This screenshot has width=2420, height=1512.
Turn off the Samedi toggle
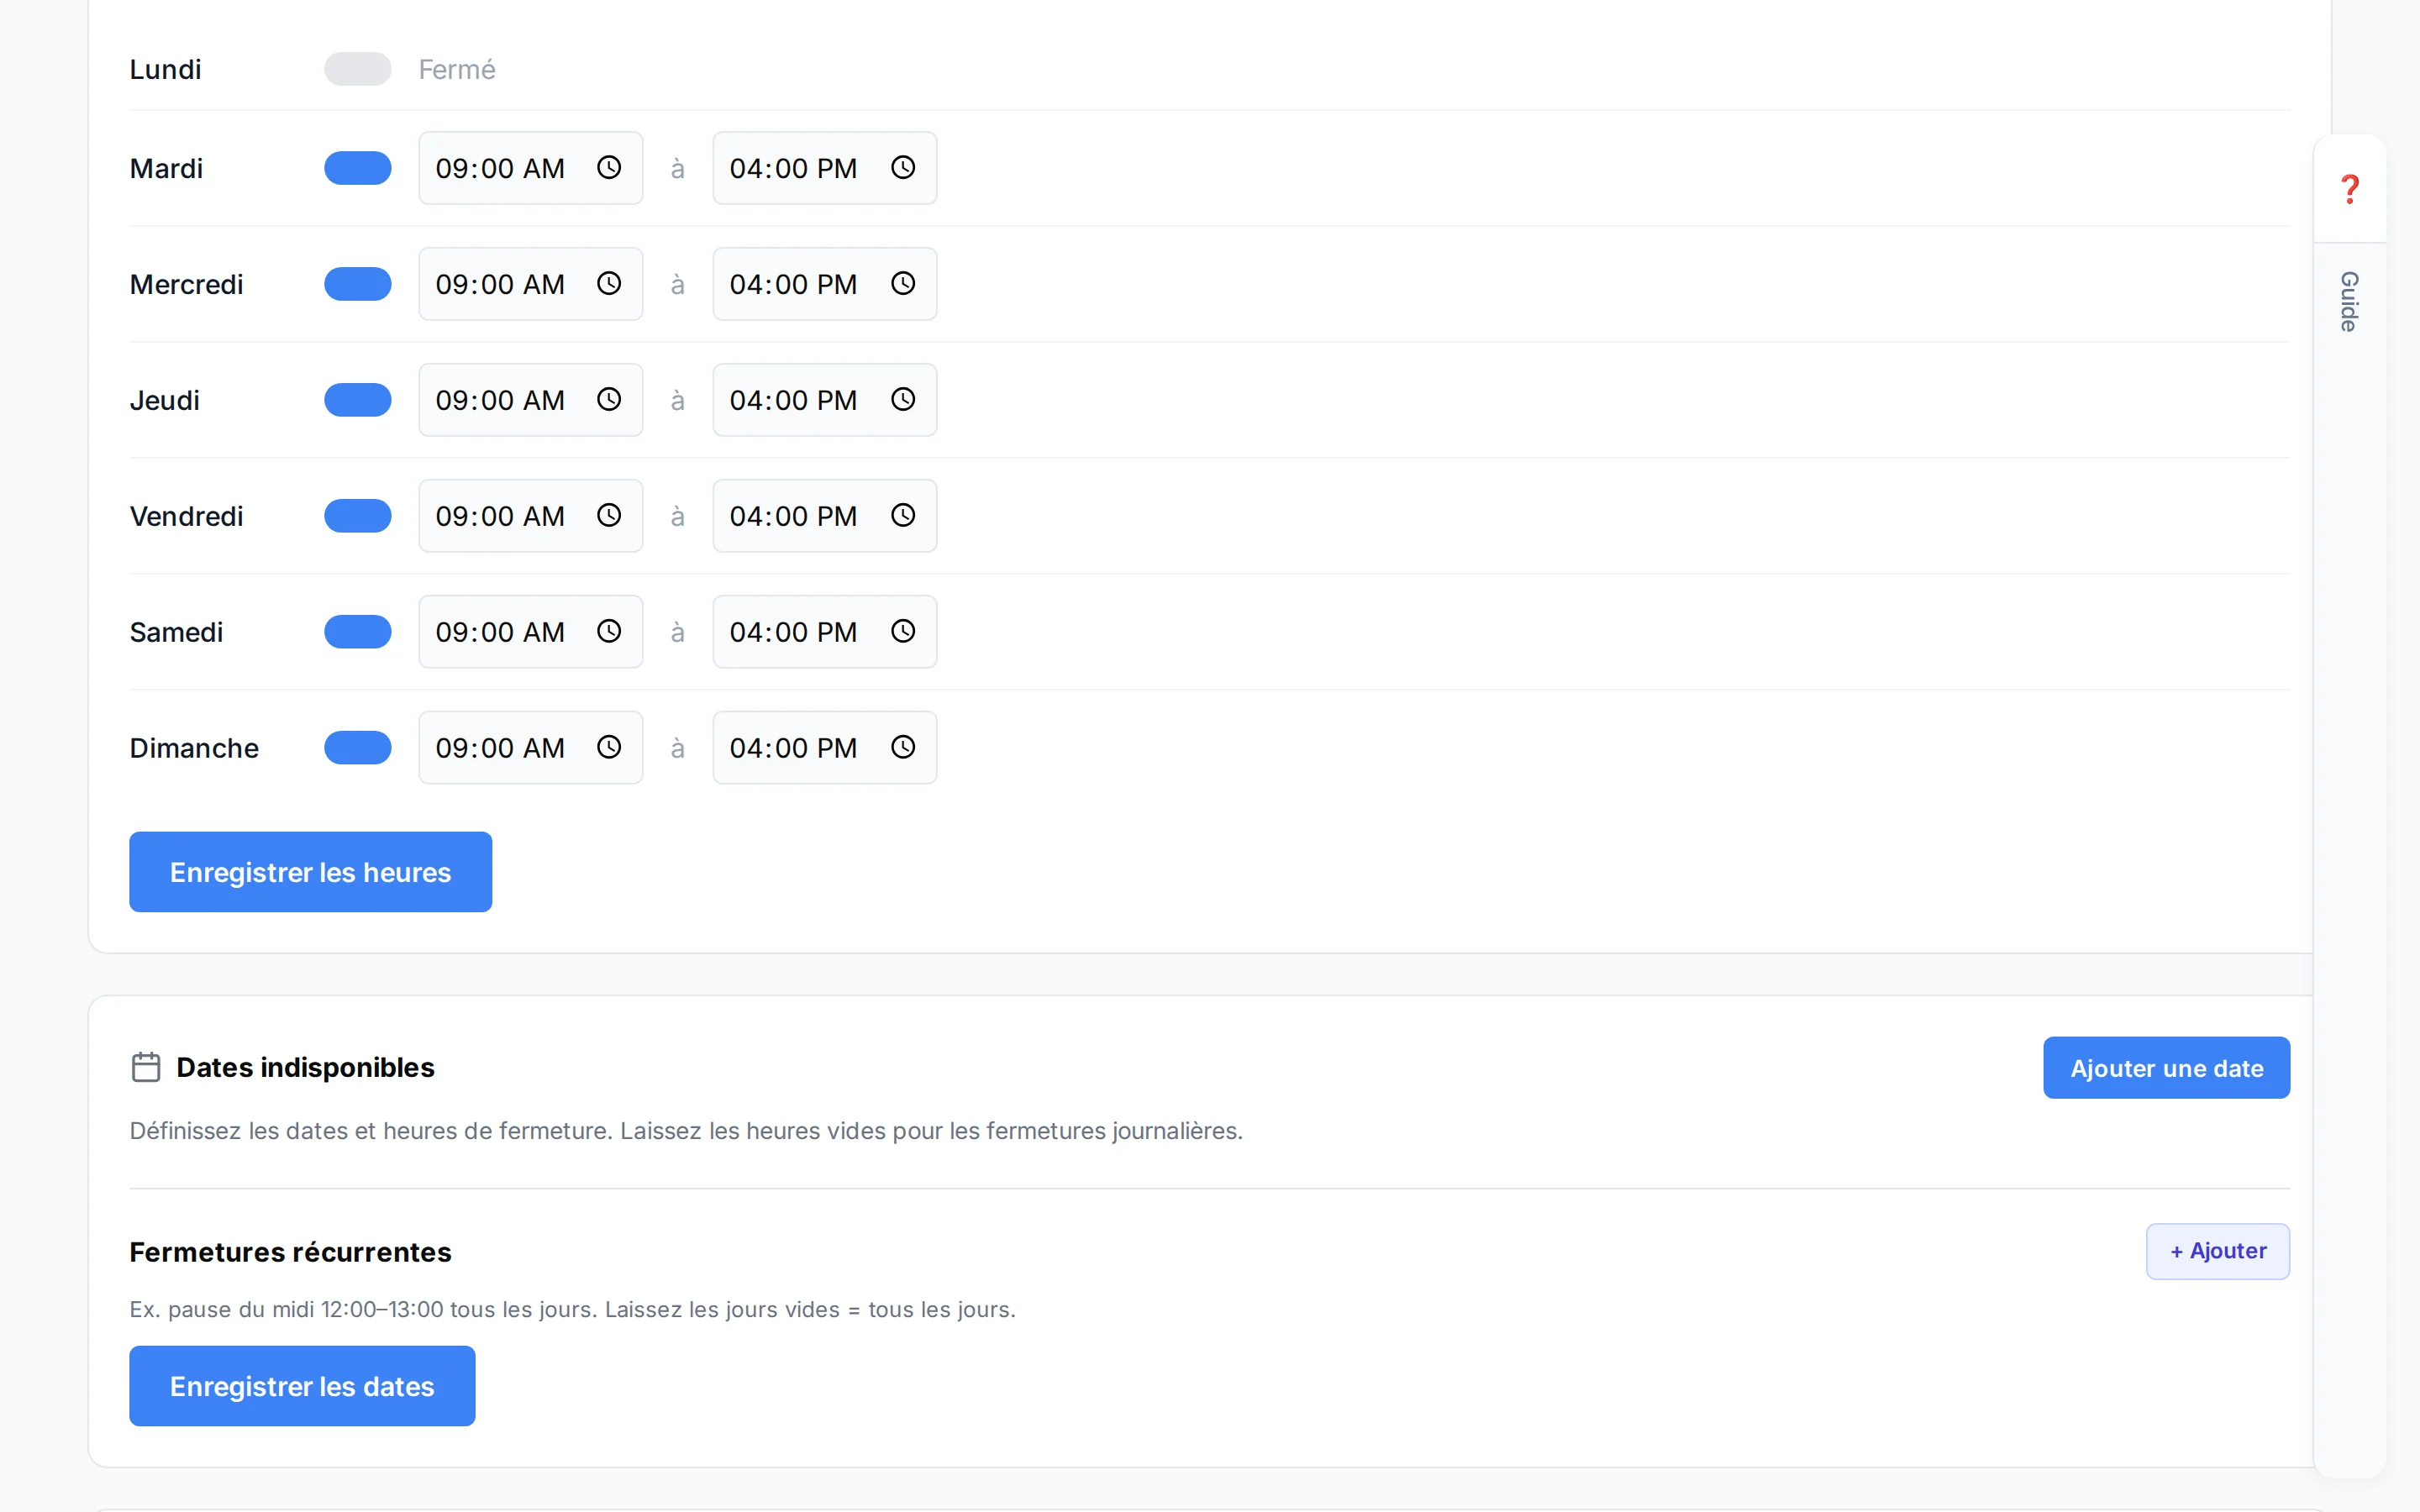357,632
